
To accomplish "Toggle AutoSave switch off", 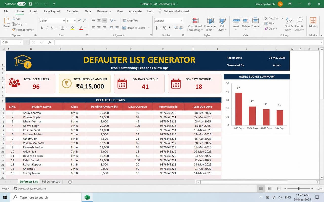I will (22, 4).
